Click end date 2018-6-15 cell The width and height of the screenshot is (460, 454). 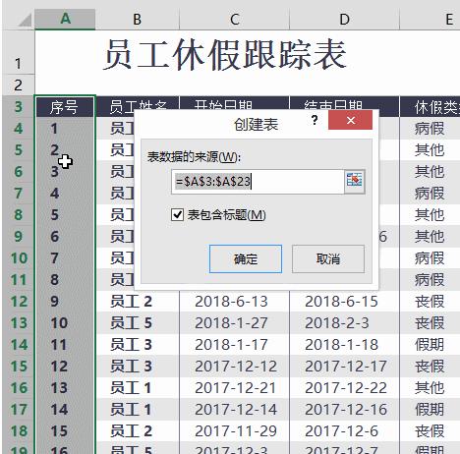click(x=345, y=302)
